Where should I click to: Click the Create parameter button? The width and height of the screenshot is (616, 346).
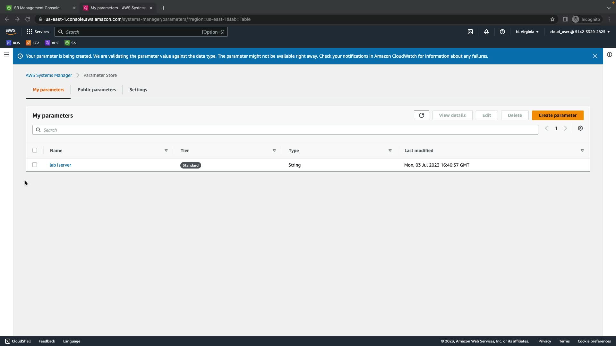click(x=557, y=115)
